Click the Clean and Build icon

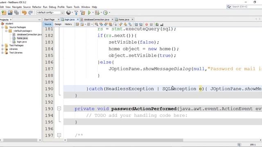(83, 13)
